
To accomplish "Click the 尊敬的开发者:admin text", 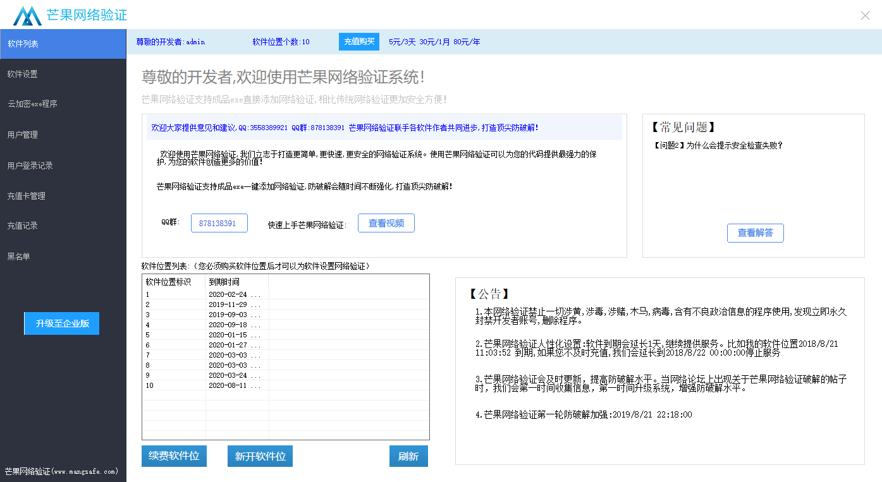I will coord(171,42).
